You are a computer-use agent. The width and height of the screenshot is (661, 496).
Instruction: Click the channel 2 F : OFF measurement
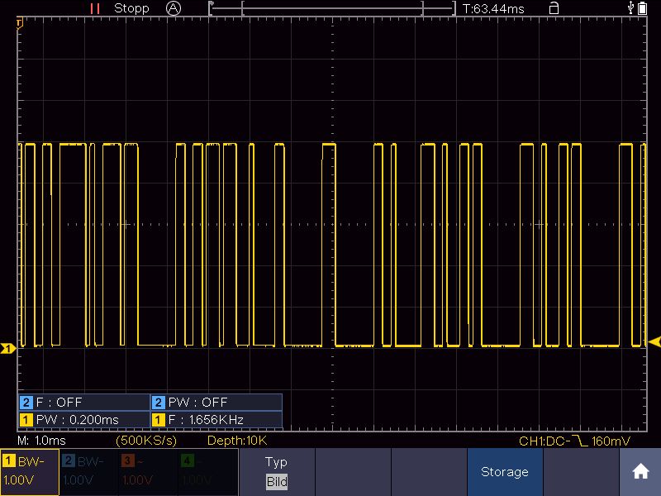coord(84,403)
